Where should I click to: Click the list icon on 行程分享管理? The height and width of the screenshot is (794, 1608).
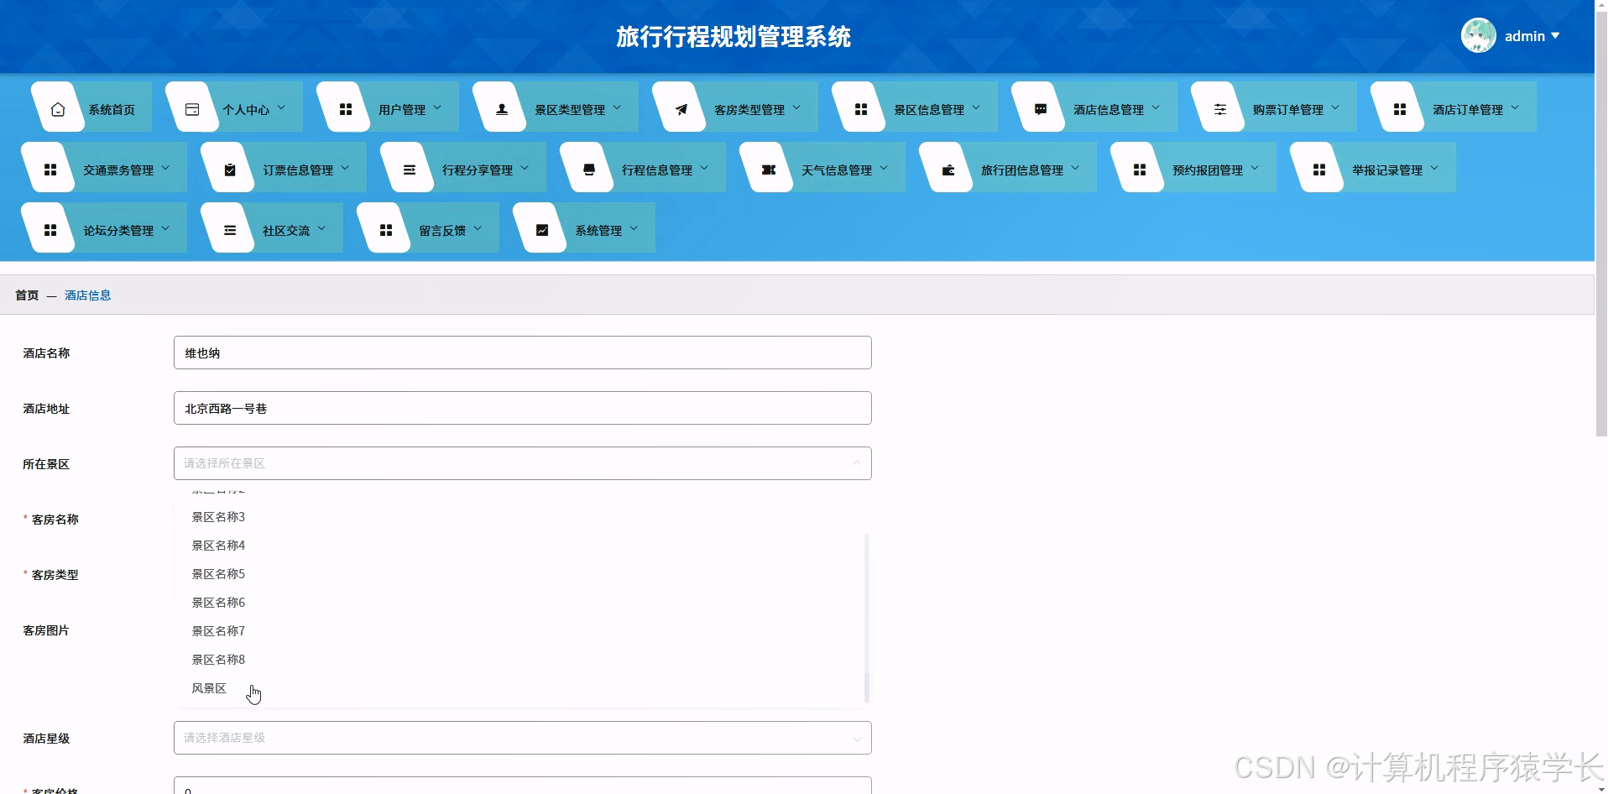(409, 168)
